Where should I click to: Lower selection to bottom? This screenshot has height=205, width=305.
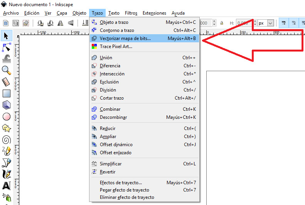[85, 23]
